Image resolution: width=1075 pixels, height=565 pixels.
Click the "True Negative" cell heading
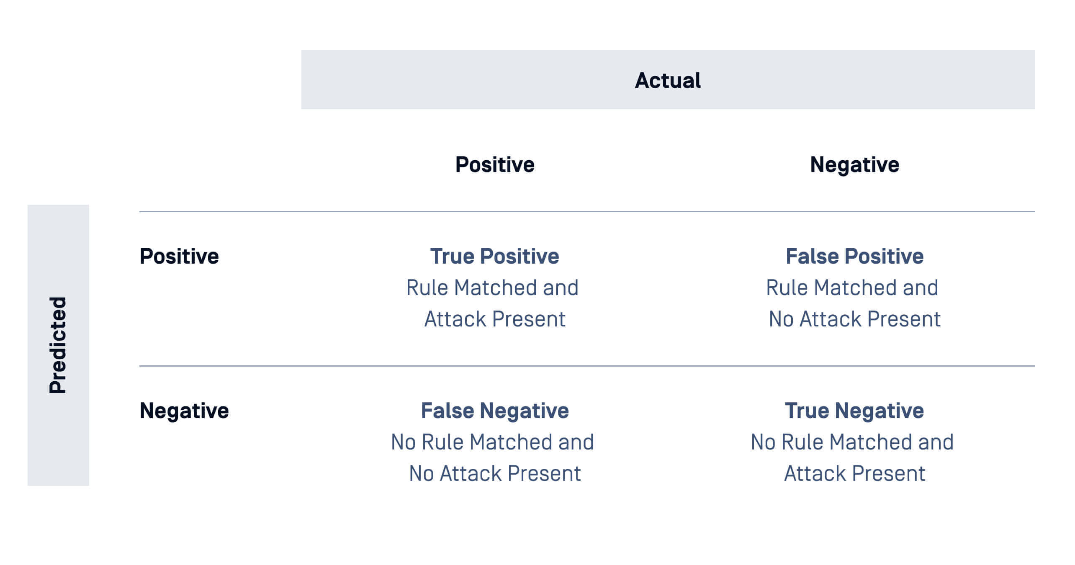point(854,411)
